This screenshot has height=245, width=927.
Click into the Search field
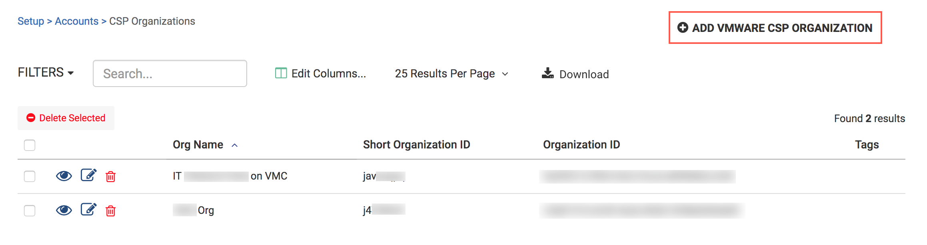click(170, 73)
